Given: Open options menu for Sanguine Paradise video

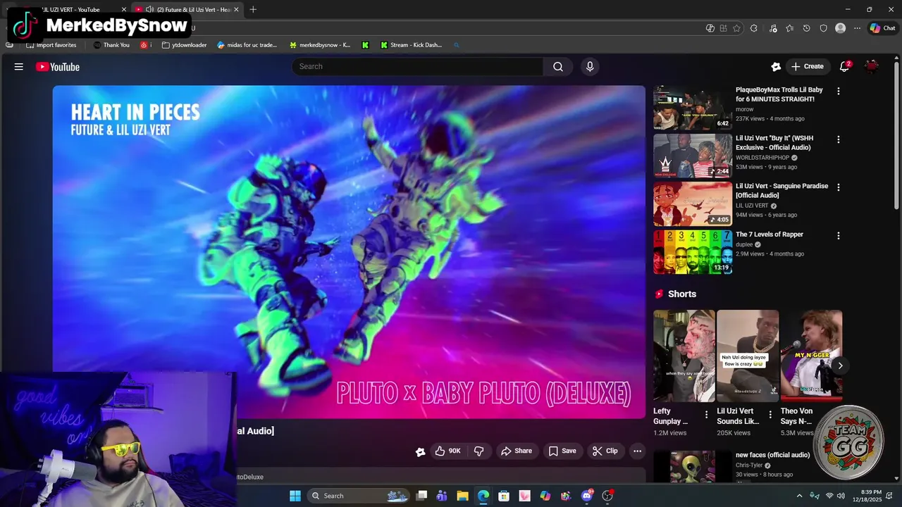Looking at the screenshot, I should (x=838, y=187).
